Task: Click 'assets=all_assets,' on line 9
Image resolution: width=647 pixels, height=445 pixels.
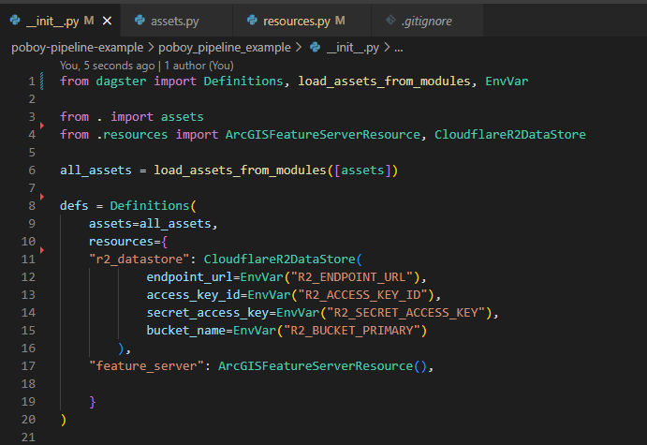Action: pyautogui.click(x=153, y=223)
